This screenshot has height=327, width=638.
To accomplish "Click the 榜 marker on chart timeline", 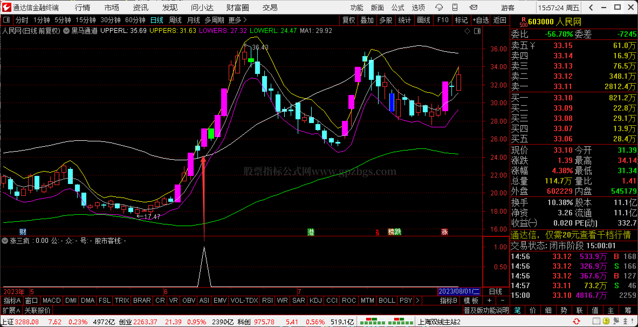I will pos(391,232).
